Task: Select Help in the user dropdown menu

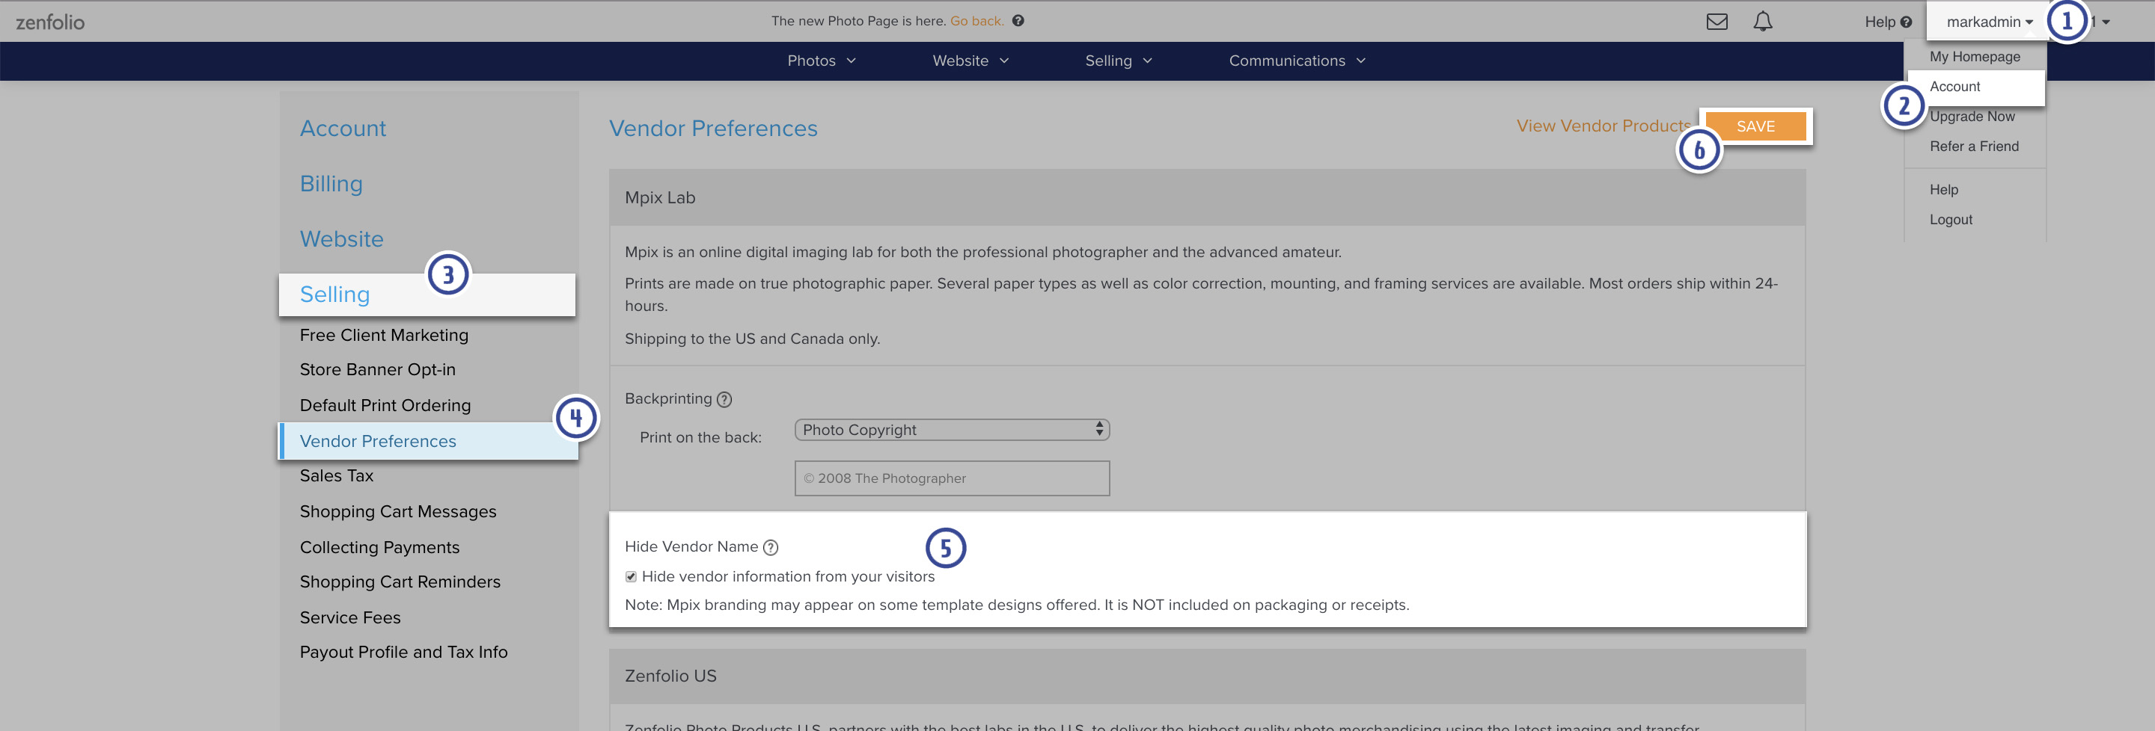Action: coord(1943,190)
